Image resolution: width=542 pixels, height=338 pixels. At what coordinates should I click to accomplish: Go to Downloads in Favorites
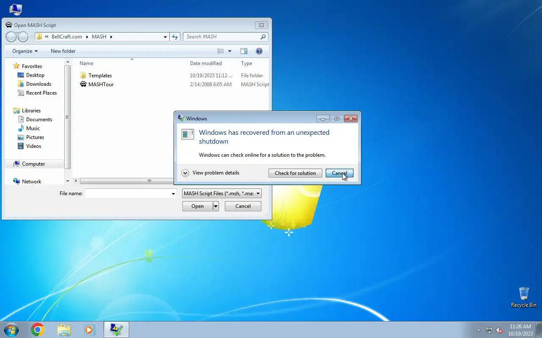(39, 84)
